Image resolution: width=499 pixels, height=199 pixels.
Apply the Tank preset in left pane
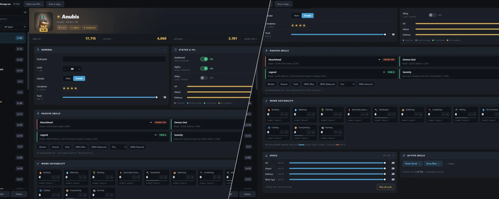click(x=67, y=147)
